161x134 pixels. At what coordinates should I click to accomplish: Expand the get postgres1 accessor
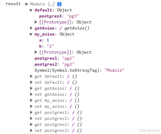point(31,112)
